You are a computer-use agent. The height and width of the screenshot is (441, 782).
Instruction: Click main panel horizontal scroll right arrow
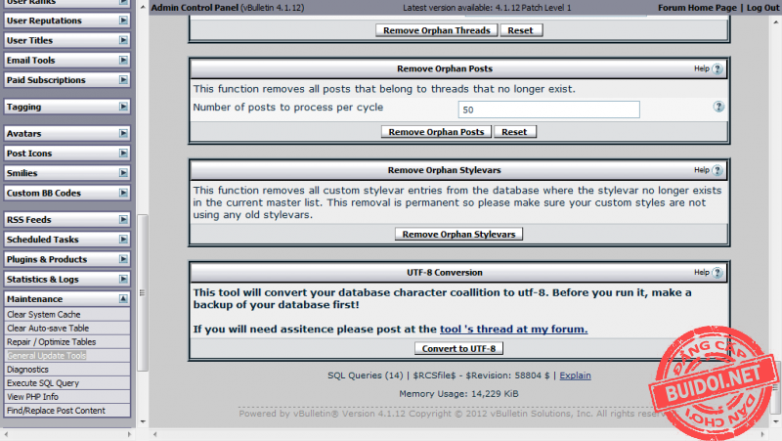[762, 434]
